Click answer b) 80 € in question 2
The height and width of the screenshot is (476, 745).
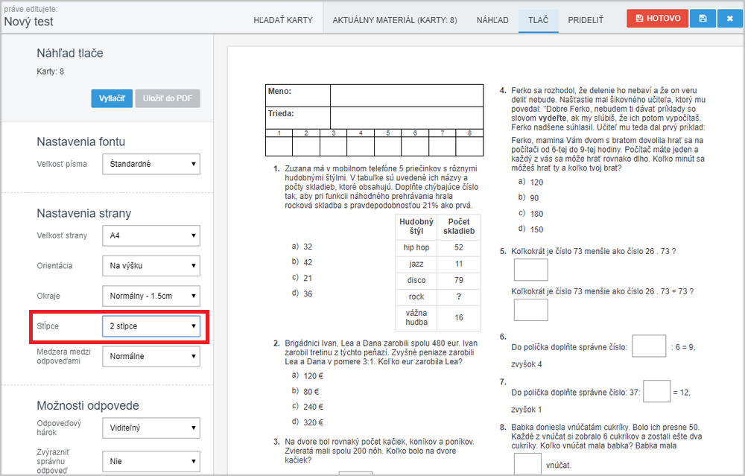point(305,391)
